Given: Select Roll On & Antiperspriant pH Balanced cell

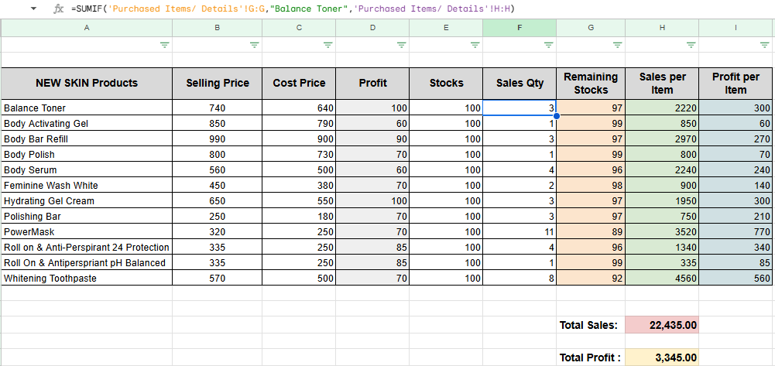Looking at the screenshot, I should (87, 263).
